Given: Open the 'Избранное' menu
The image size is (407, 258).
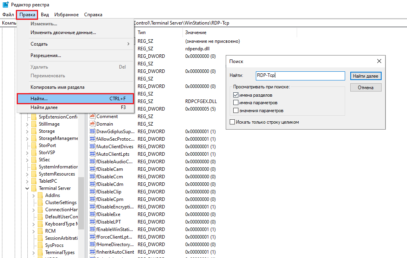Looking at the screenshot, I should pyautogui.click(x=66, y=15).
